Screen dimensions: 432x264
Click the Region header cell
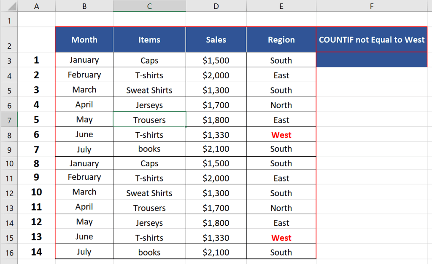[x=281, y=39]
